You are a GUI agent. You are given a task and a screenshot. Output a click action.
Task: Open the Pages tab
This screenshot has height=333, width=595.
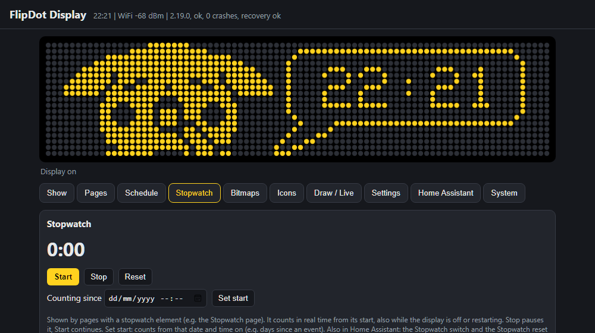click(96, 193)
